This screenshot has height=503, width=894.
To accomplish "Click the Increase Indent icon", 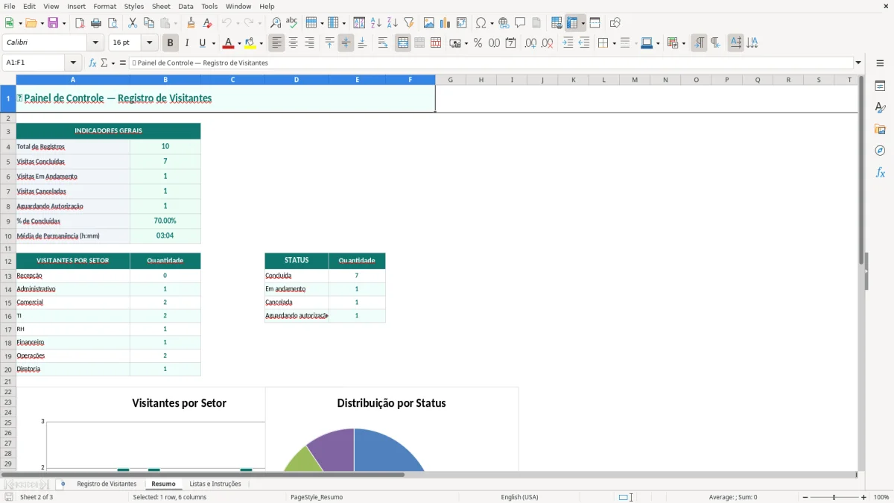I will pyautogui.click(x=568, y=43).
